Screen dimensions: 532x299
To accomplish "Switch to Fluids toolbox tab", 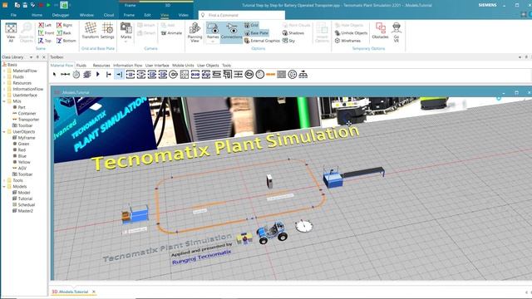I will pyautogui.click(x=81, y=65).
